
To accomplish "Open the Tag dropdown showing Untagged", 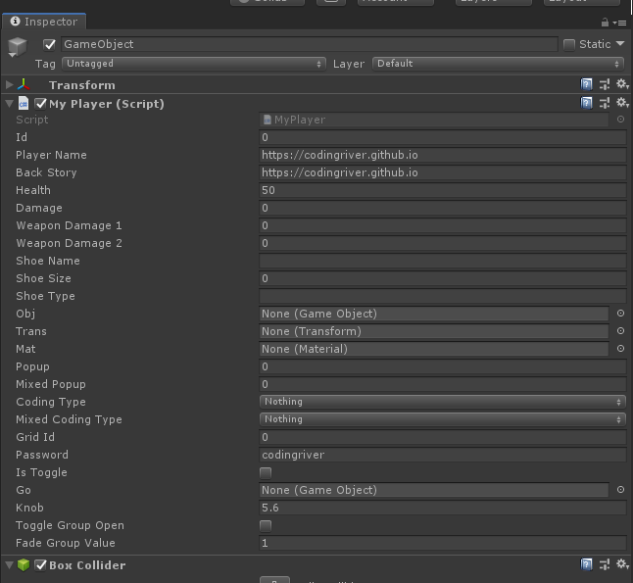I will 194,64.
